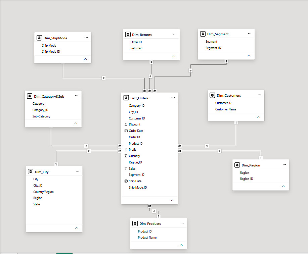This screenshot has width=308, height=254.
Task: Collapse the Dim_City table card
Action: 77,228
